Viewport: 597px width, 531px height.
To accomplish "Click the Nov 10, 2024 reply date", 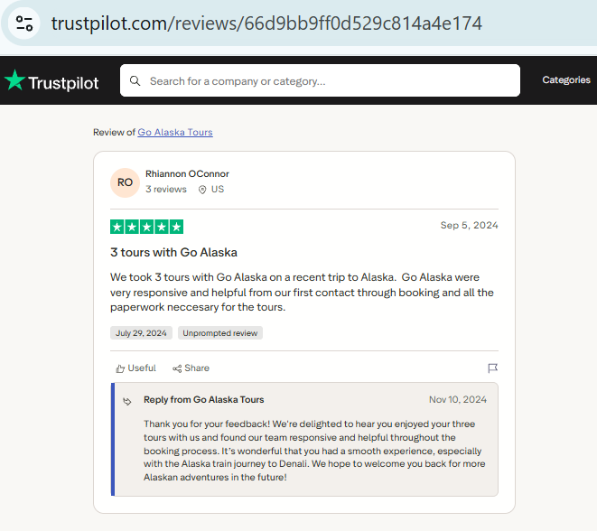I will pyautogui.click(x=458, y=400).
